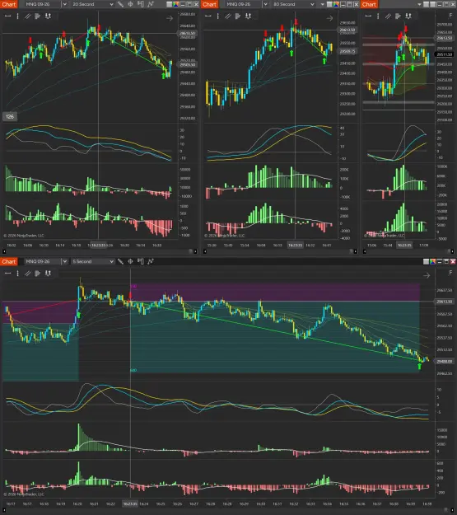
Task: Select horizontal line tool in 20 Second chart
Action: click(8, 16)
